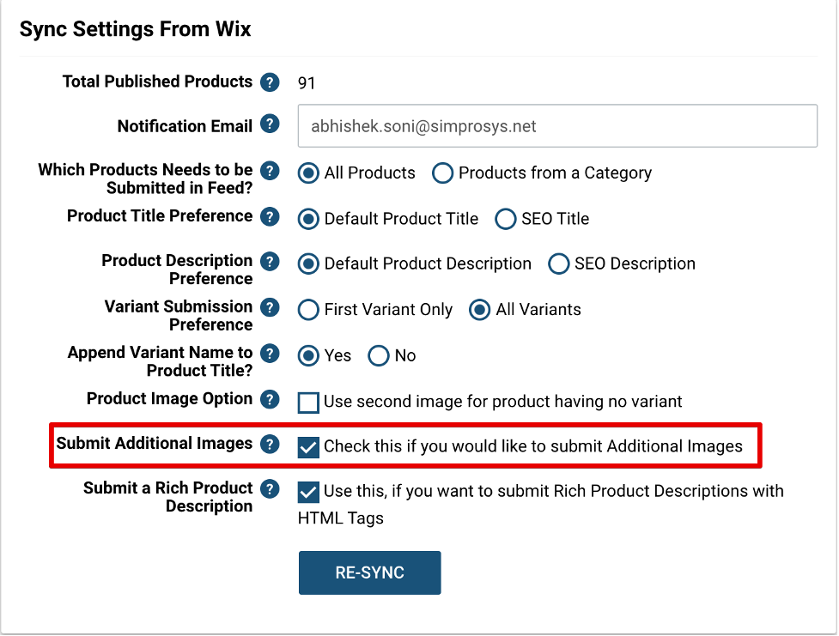Choose First Variant Only option
Viewport: 839px width, 636px height.
pyautogui.click(x=308, y=310)
